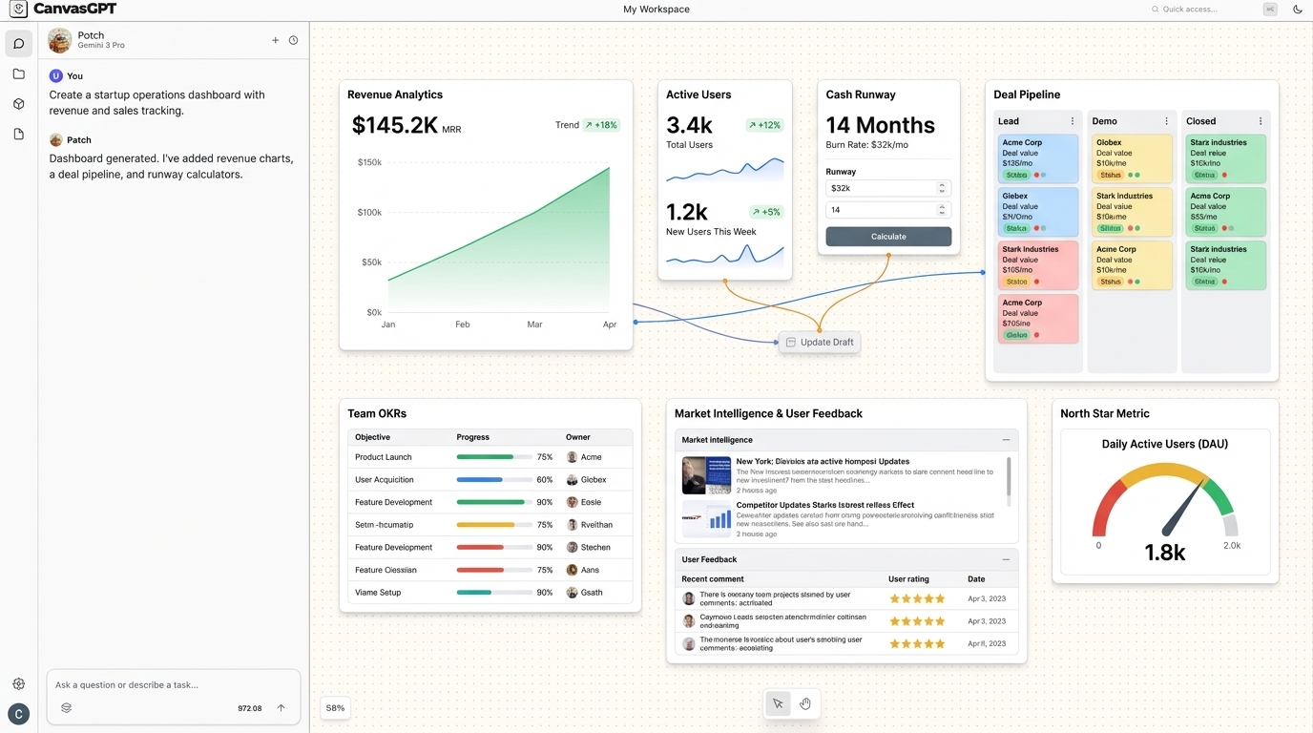Viewport: 1313px width, 733px height.
Task: Open chat history clock icon
Action: 293,40
